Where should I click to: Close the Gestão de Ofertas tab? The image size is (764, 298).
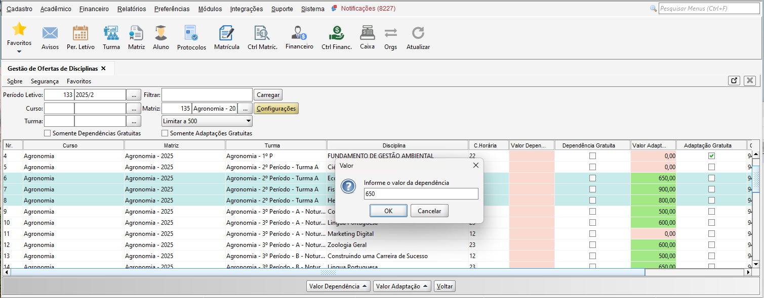pos(103,68)
